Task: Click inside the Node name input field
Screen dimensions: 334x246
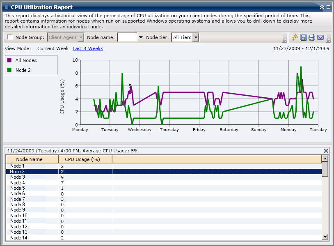Action: point(127,37)
